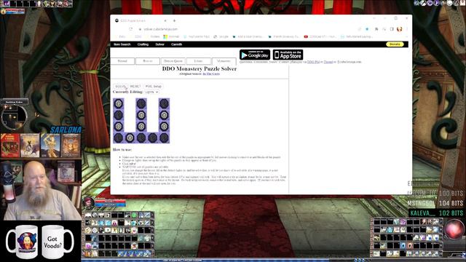This screenshot has width=466, height=262.
Task: Click the red health orb in game
Action: [x=454, y=229]
